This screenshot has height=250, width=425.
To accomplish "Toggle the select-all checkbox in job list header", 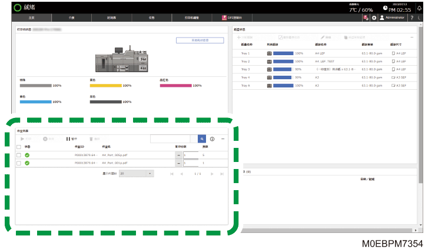I will [19, 147].
